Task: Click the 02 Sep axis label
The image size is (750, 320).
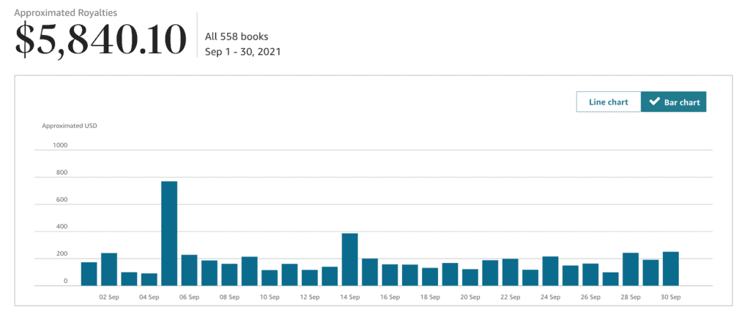Action: coord(109,297)
